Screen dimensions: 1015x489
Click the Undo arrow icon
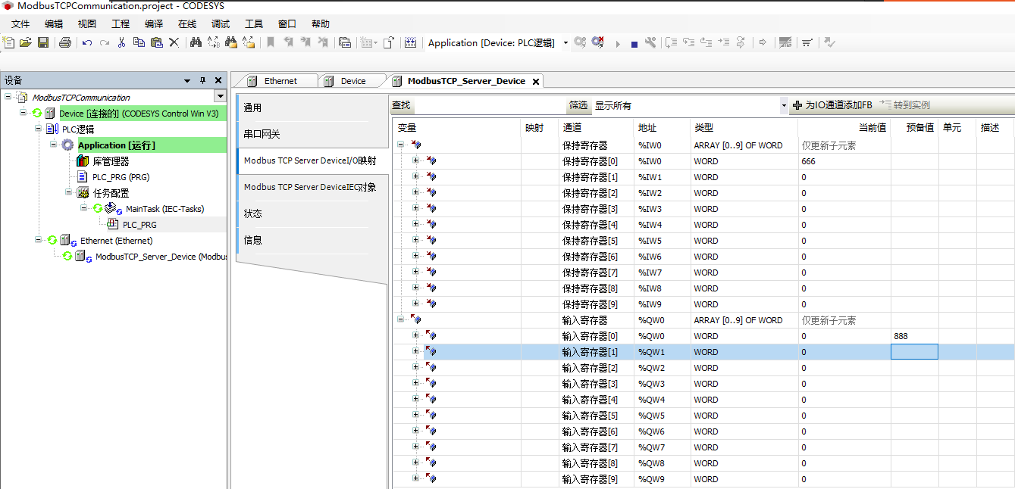click(87, 42)
